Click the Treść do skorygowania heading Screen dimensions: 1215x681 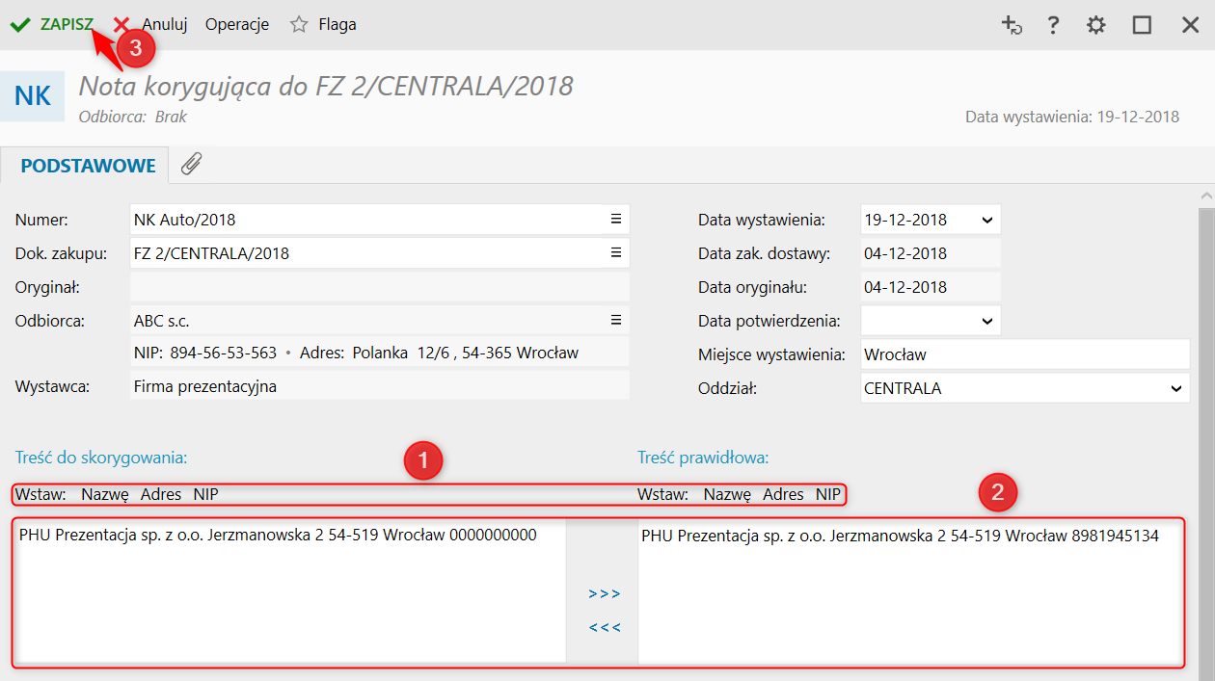point(101,458)
